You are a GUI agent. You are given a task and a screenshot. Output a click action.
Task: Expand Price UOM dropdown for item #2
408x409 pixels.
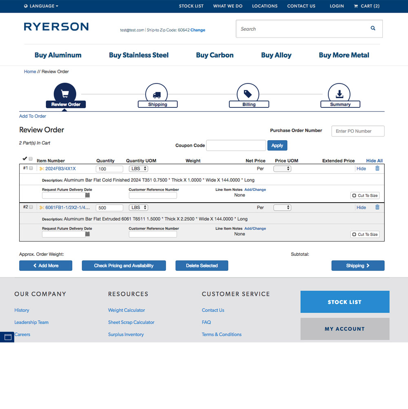[x=282, y=208]
